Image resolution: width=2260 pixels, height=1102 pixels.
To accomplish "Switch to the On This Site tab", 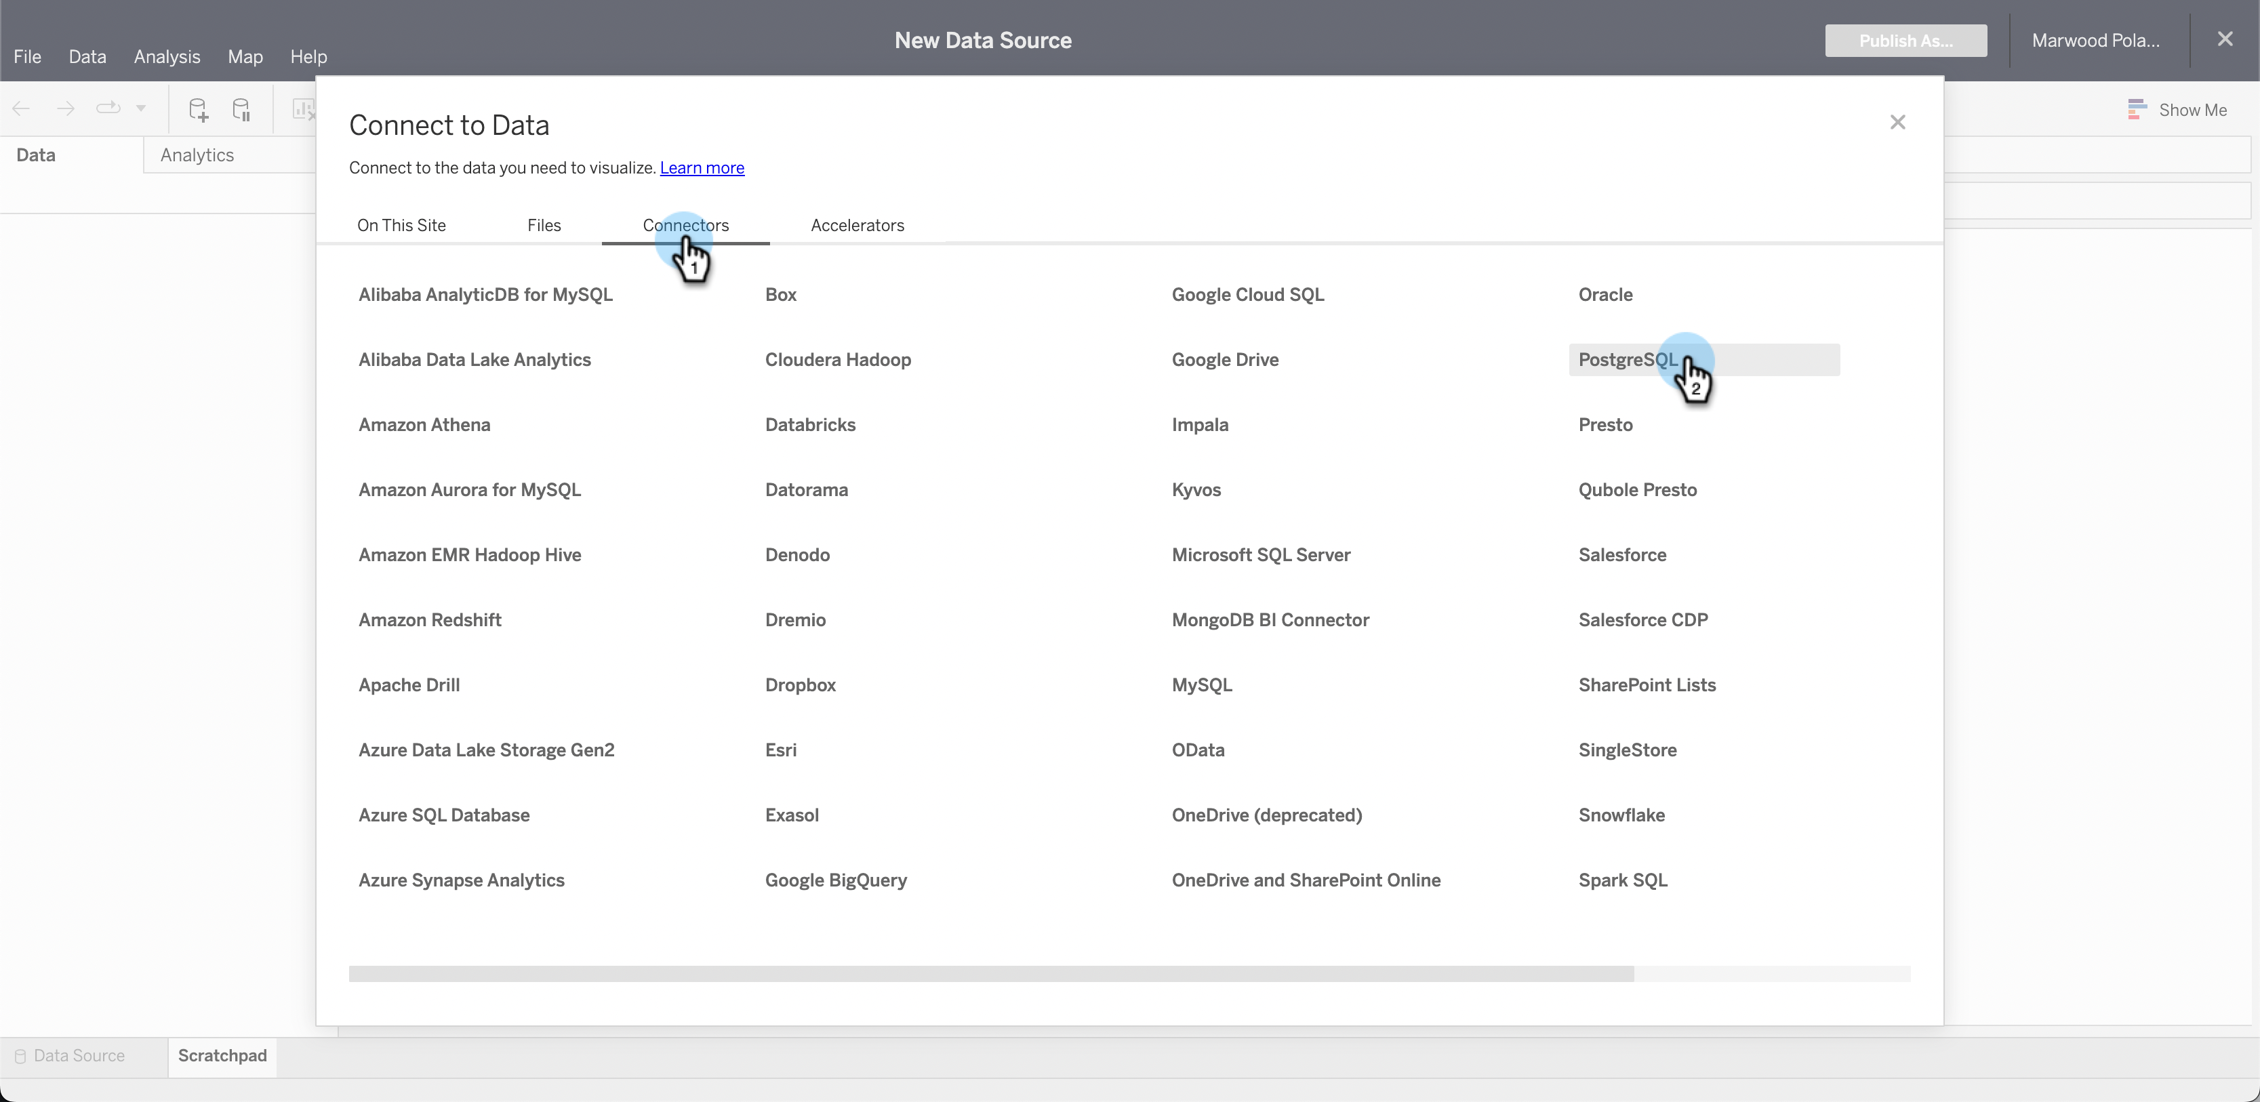I will point(402,226).
